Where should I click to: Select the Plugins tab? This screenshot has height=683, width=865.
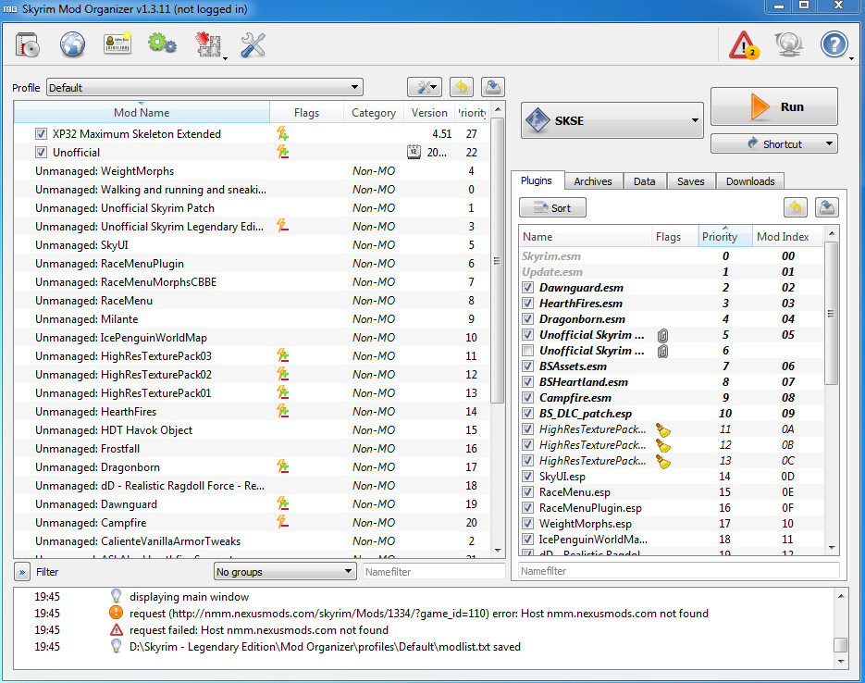[x=537, y=180]
